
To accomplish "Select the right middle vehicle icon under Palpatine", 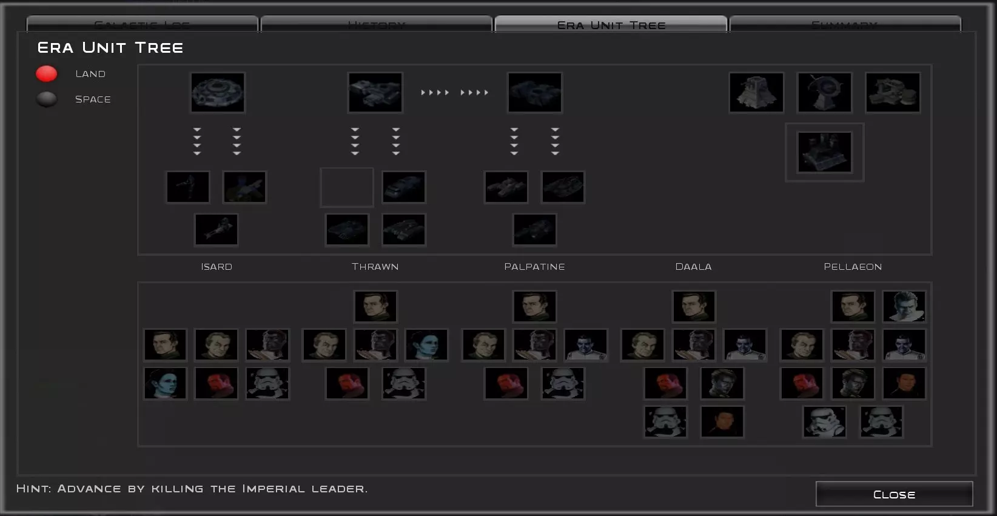I will point(563,187).
